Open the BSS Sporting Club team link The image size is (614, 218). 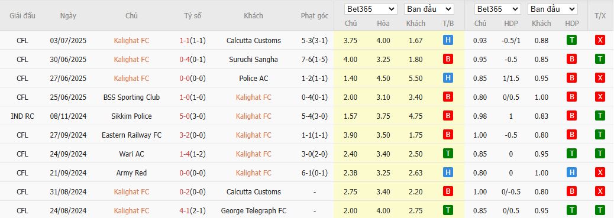tap(131, 97)
